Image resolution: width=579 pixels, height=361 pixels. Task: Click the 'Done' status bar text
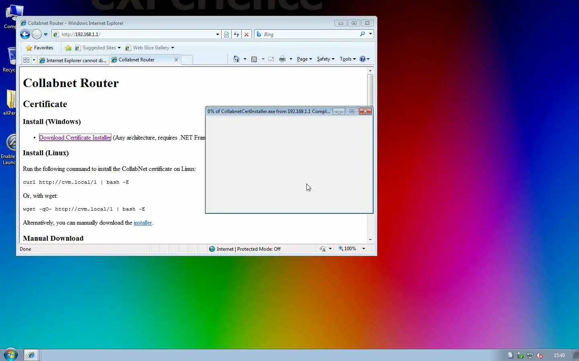[25, 249]
